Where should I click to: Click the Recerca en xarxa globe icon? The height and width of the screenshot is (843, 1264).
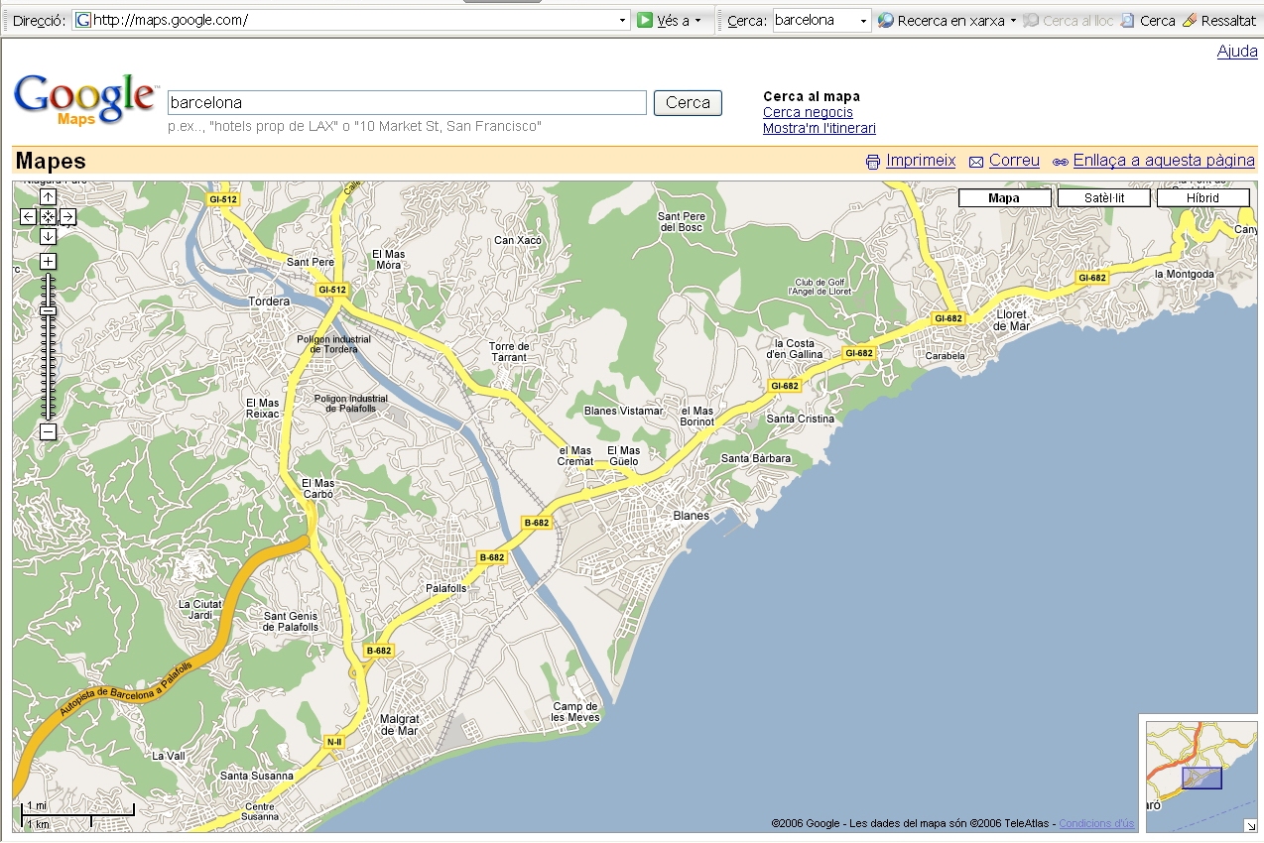[x=886, y=20]
